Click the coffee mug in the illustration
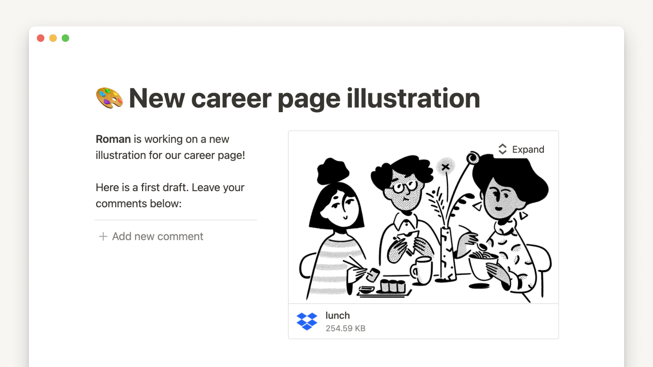 pyautogui.click(x=422, y=270)
